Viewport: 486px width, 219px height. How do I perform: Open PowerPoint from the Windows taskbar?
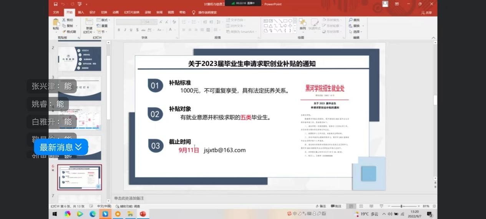click(x=143, y=214)
